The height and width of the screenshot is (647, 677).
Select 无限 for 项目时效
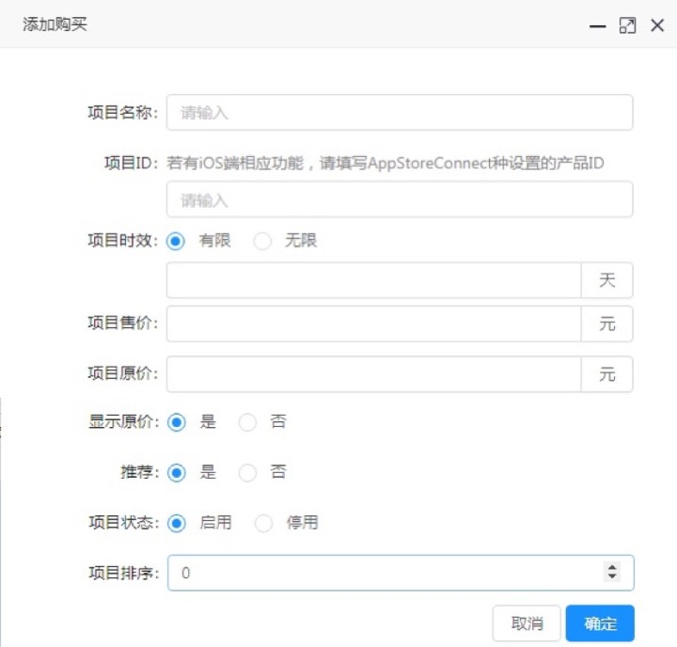[262, 241]
